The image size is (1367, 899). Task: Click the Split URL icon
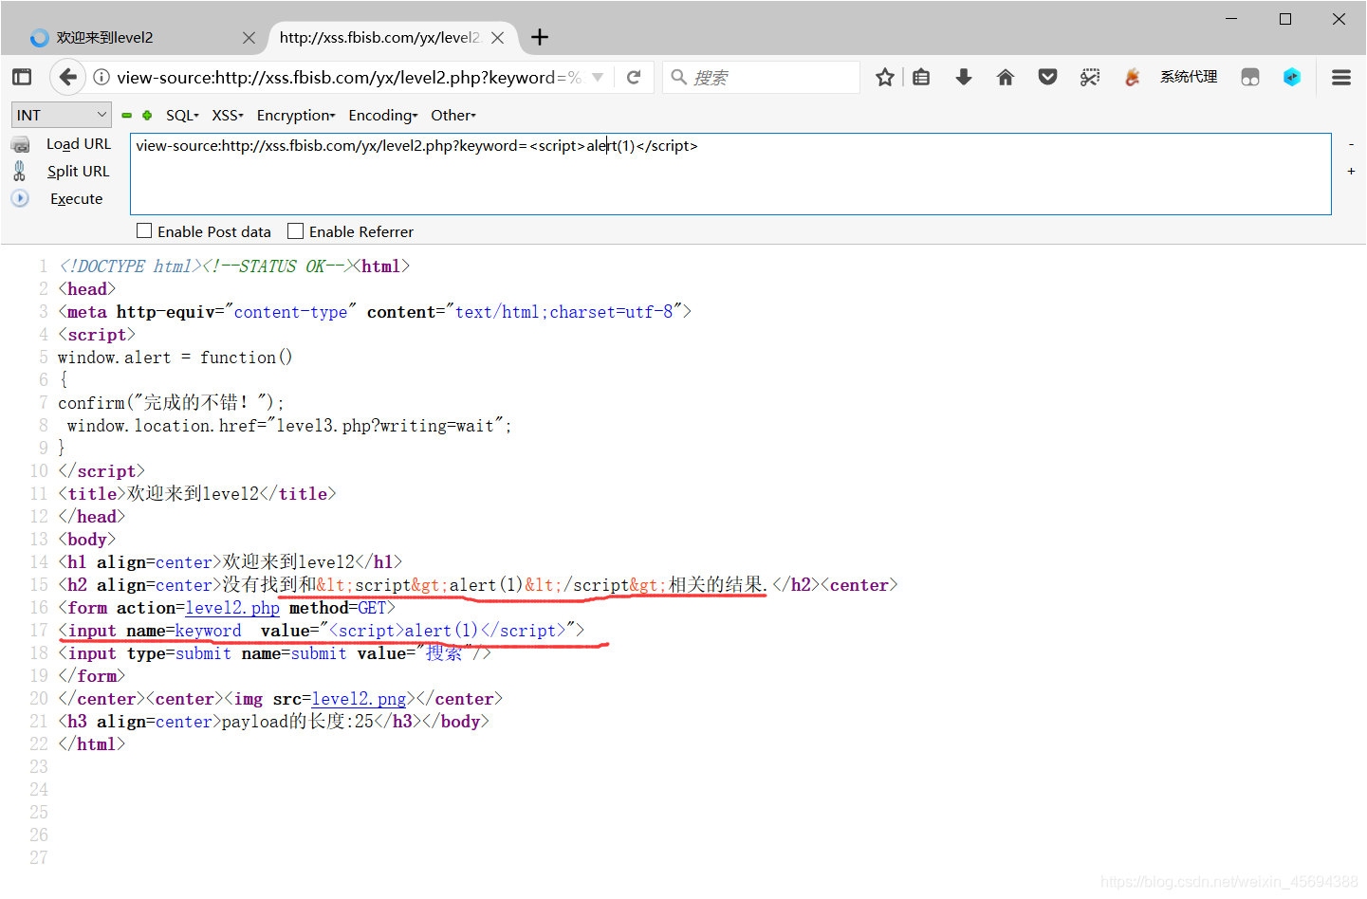pyautogui.click(x=19, y=171)
